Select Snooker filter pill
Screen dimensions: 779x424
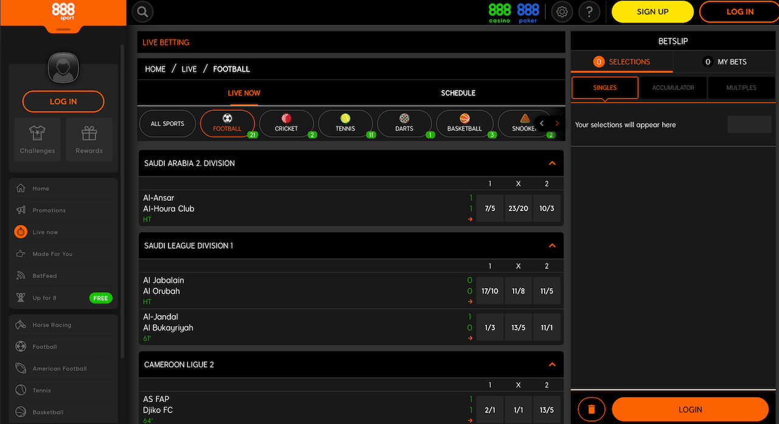[x=525, y=123]
